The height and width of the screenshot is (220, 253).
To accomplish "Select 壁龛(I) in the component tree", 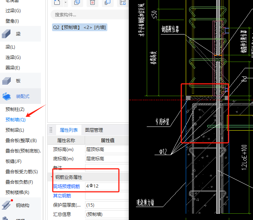I will (x=12, y=21).
